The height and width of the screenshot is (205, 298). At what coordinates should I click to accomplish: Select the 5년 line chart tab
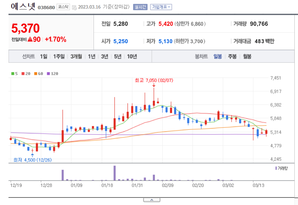(118, 57)
